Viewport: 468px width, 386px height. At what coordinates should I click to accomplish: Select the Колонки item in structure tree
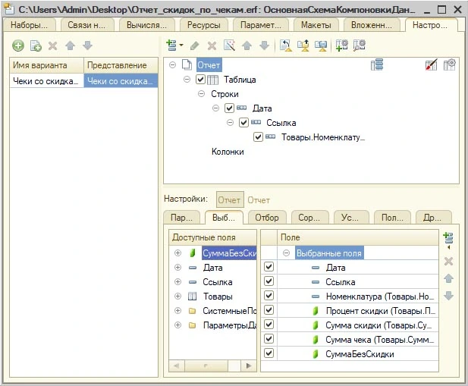[228, 152]
